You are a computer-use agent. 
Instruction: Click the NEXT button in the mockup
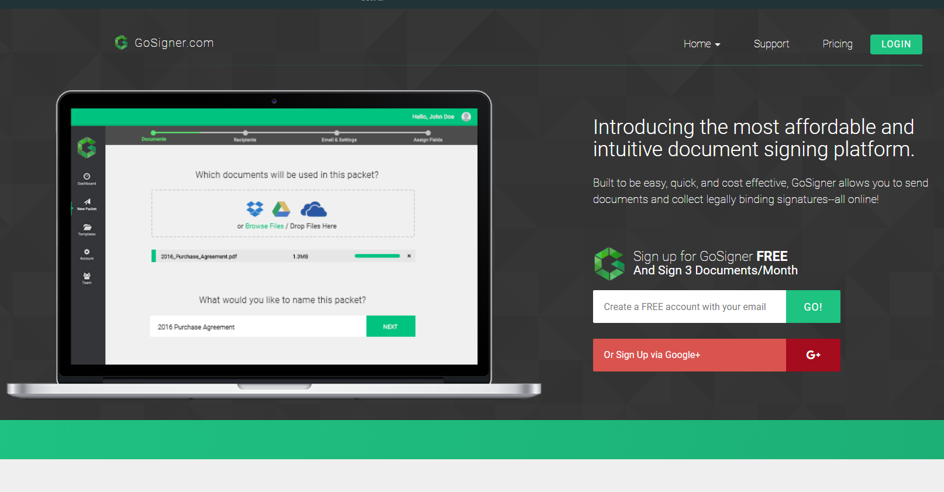[x=391, y=326]
